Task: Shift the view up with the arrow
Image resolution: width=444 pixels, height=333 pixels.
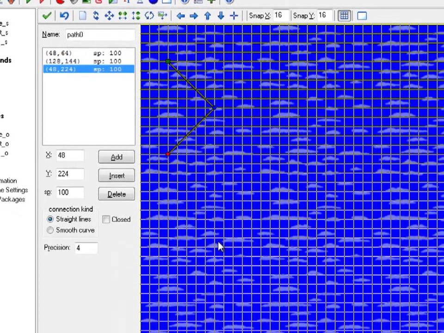Action: [208, 16]
